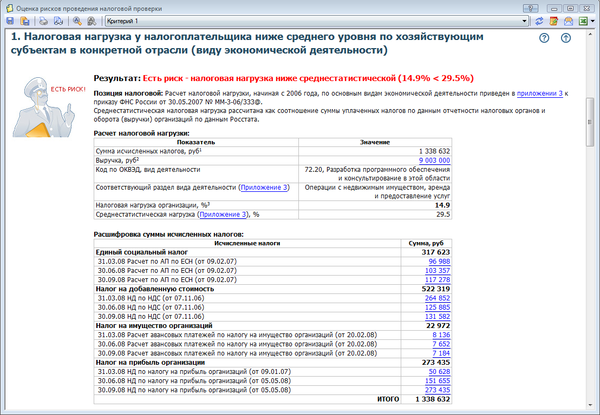Click the notepad with pencil icon
The width and height of the screenshot is (600, 415).
point(553,21)
